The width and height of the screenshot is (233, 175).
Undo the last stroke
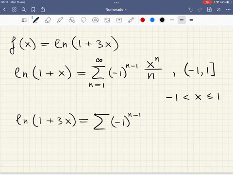coord(190,10)
